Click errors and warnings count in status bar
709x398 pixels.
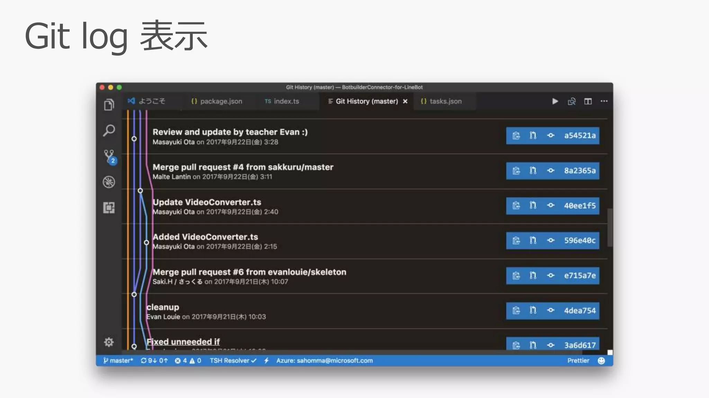tap(188, 361)
